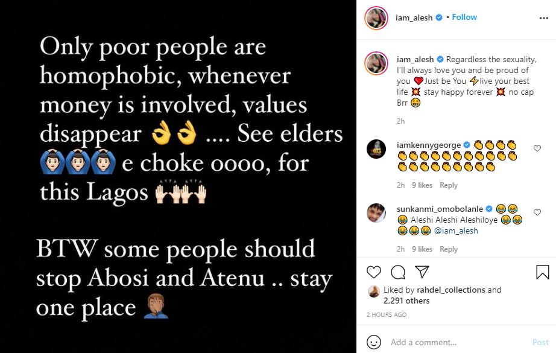Open comments via speech bubble icon
Viewport: 556px width, 353px height.
click(x=398, y=272)
